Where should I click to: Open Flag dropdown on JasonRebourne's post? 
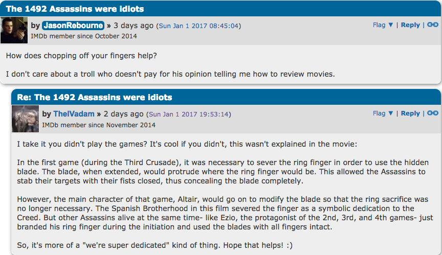pyautogui.click(x=383, y=25)
